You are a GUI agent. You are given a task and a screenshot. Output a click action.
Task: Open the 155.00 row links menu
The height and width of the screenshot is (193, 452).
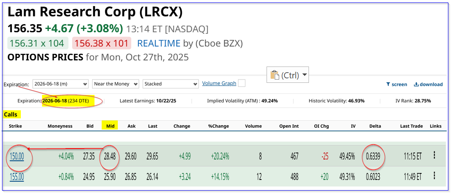pyautogui.click(x=434, y=176)
